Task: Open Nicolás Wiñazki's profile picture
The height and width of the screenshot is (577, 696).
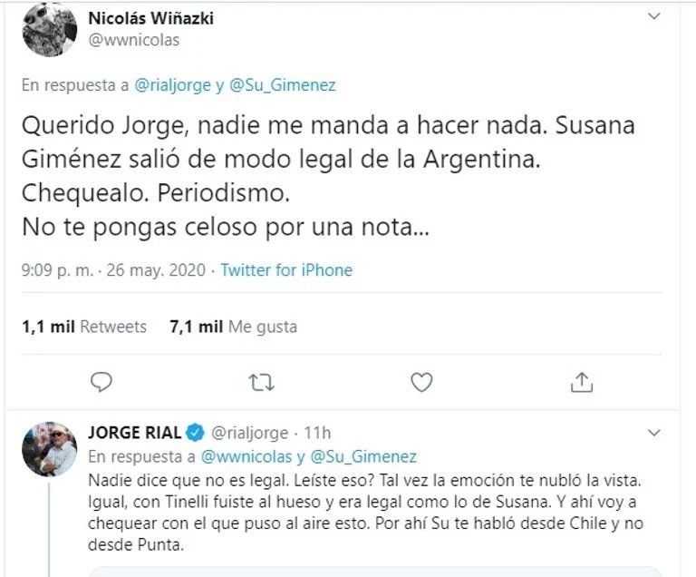Action: pyautogui.click(x=49, y=29)
